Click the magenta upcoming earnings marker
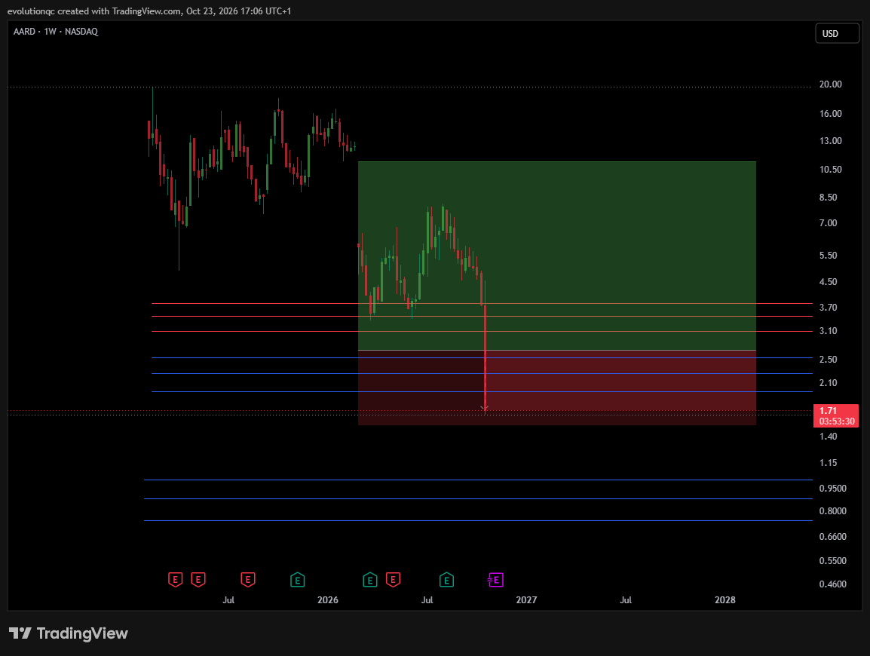This screenshot has width=870, height=656. pos(495,580)
